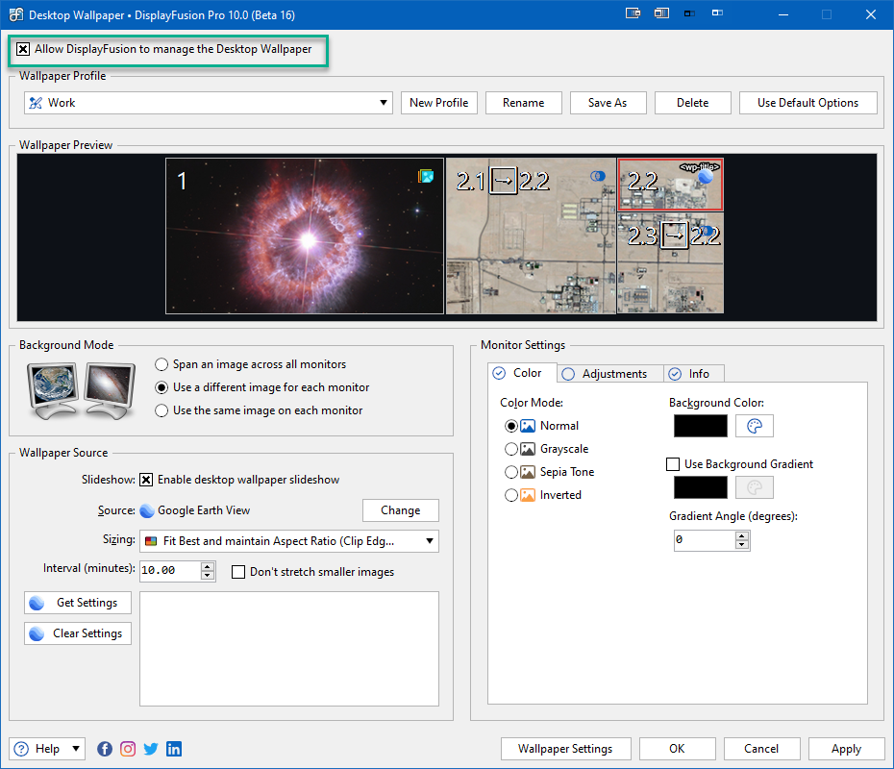This screenshot has height=769, width=894.
Task: Enable Use Background Gradient checkbox
Action: [x=673, y=464]
